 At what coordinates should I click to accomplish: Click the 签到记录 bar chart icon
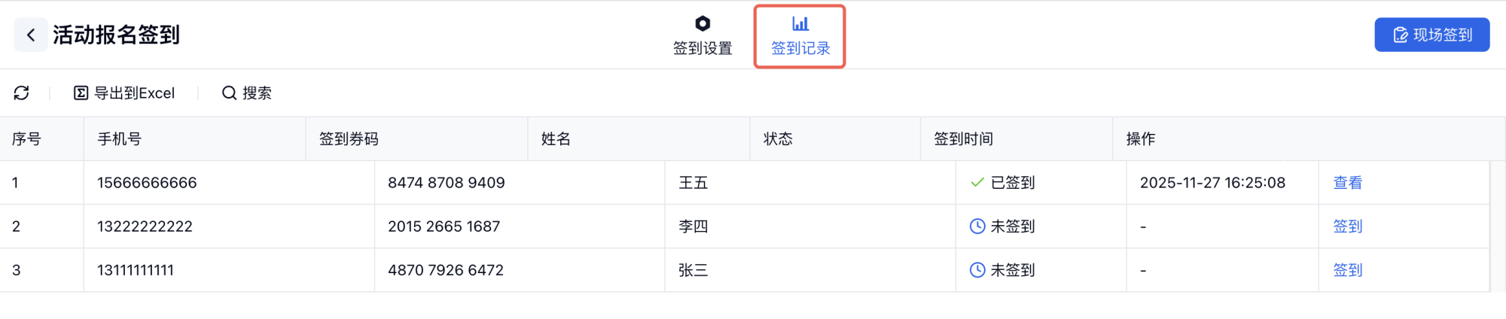(800, 23)
